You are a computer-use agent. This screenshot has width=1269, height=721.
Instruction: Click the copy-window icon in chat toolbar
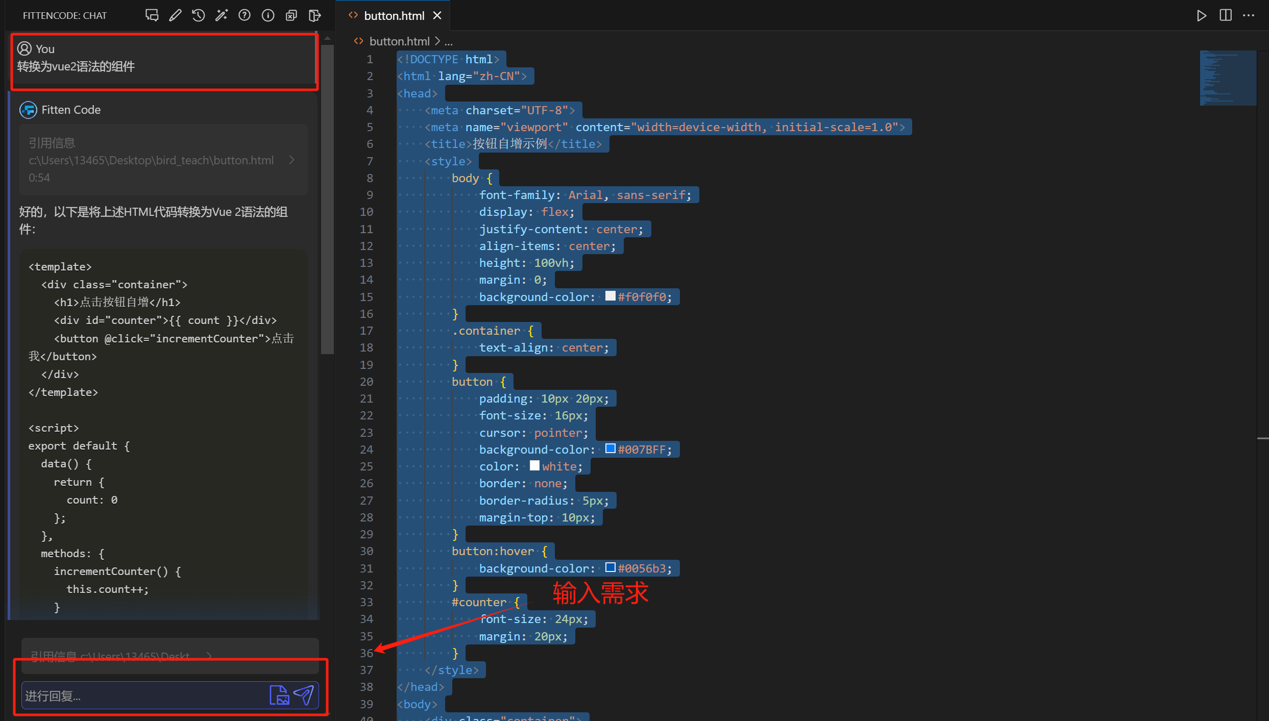point(291,15)
